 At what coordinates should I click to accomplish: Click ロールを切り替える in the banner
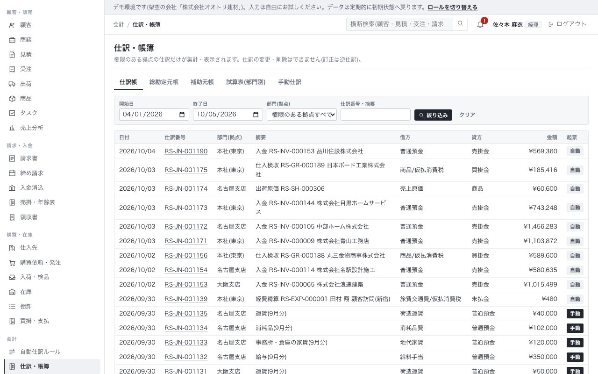click(453, 7)
